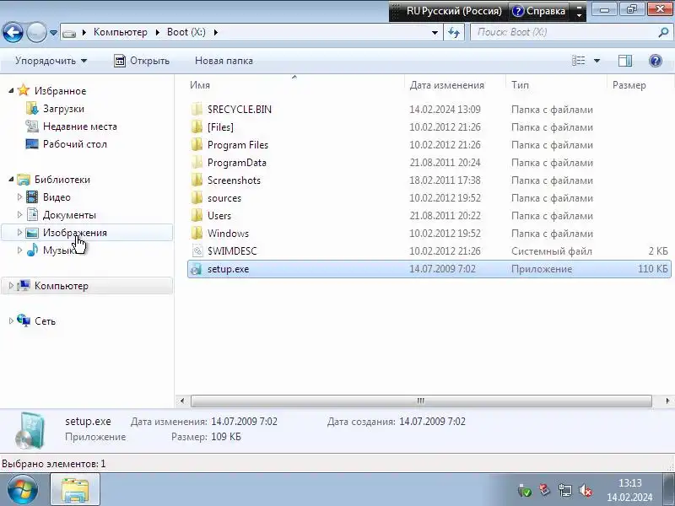Change view with the view mode icon
Viewport: 675px width, 506px height.
[579, 61]
